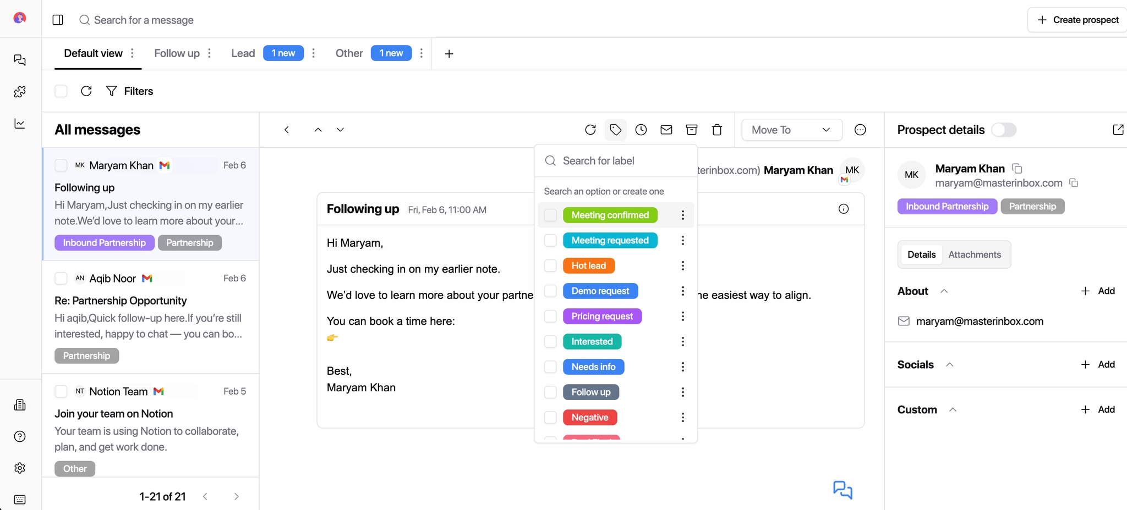Delete the message with the trash icon

click(717, 130)
